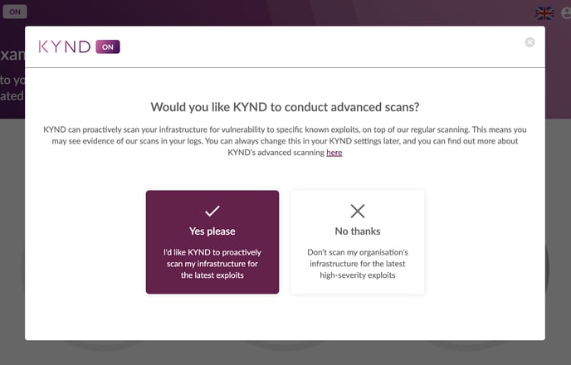Click the X icon above No thanks
Viewport: 571px width, 365px height.
pos(358,212)
